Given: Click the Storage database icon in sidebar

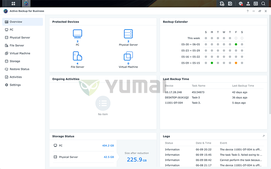Looking at the screenshot, I should (x=6, y=61).
